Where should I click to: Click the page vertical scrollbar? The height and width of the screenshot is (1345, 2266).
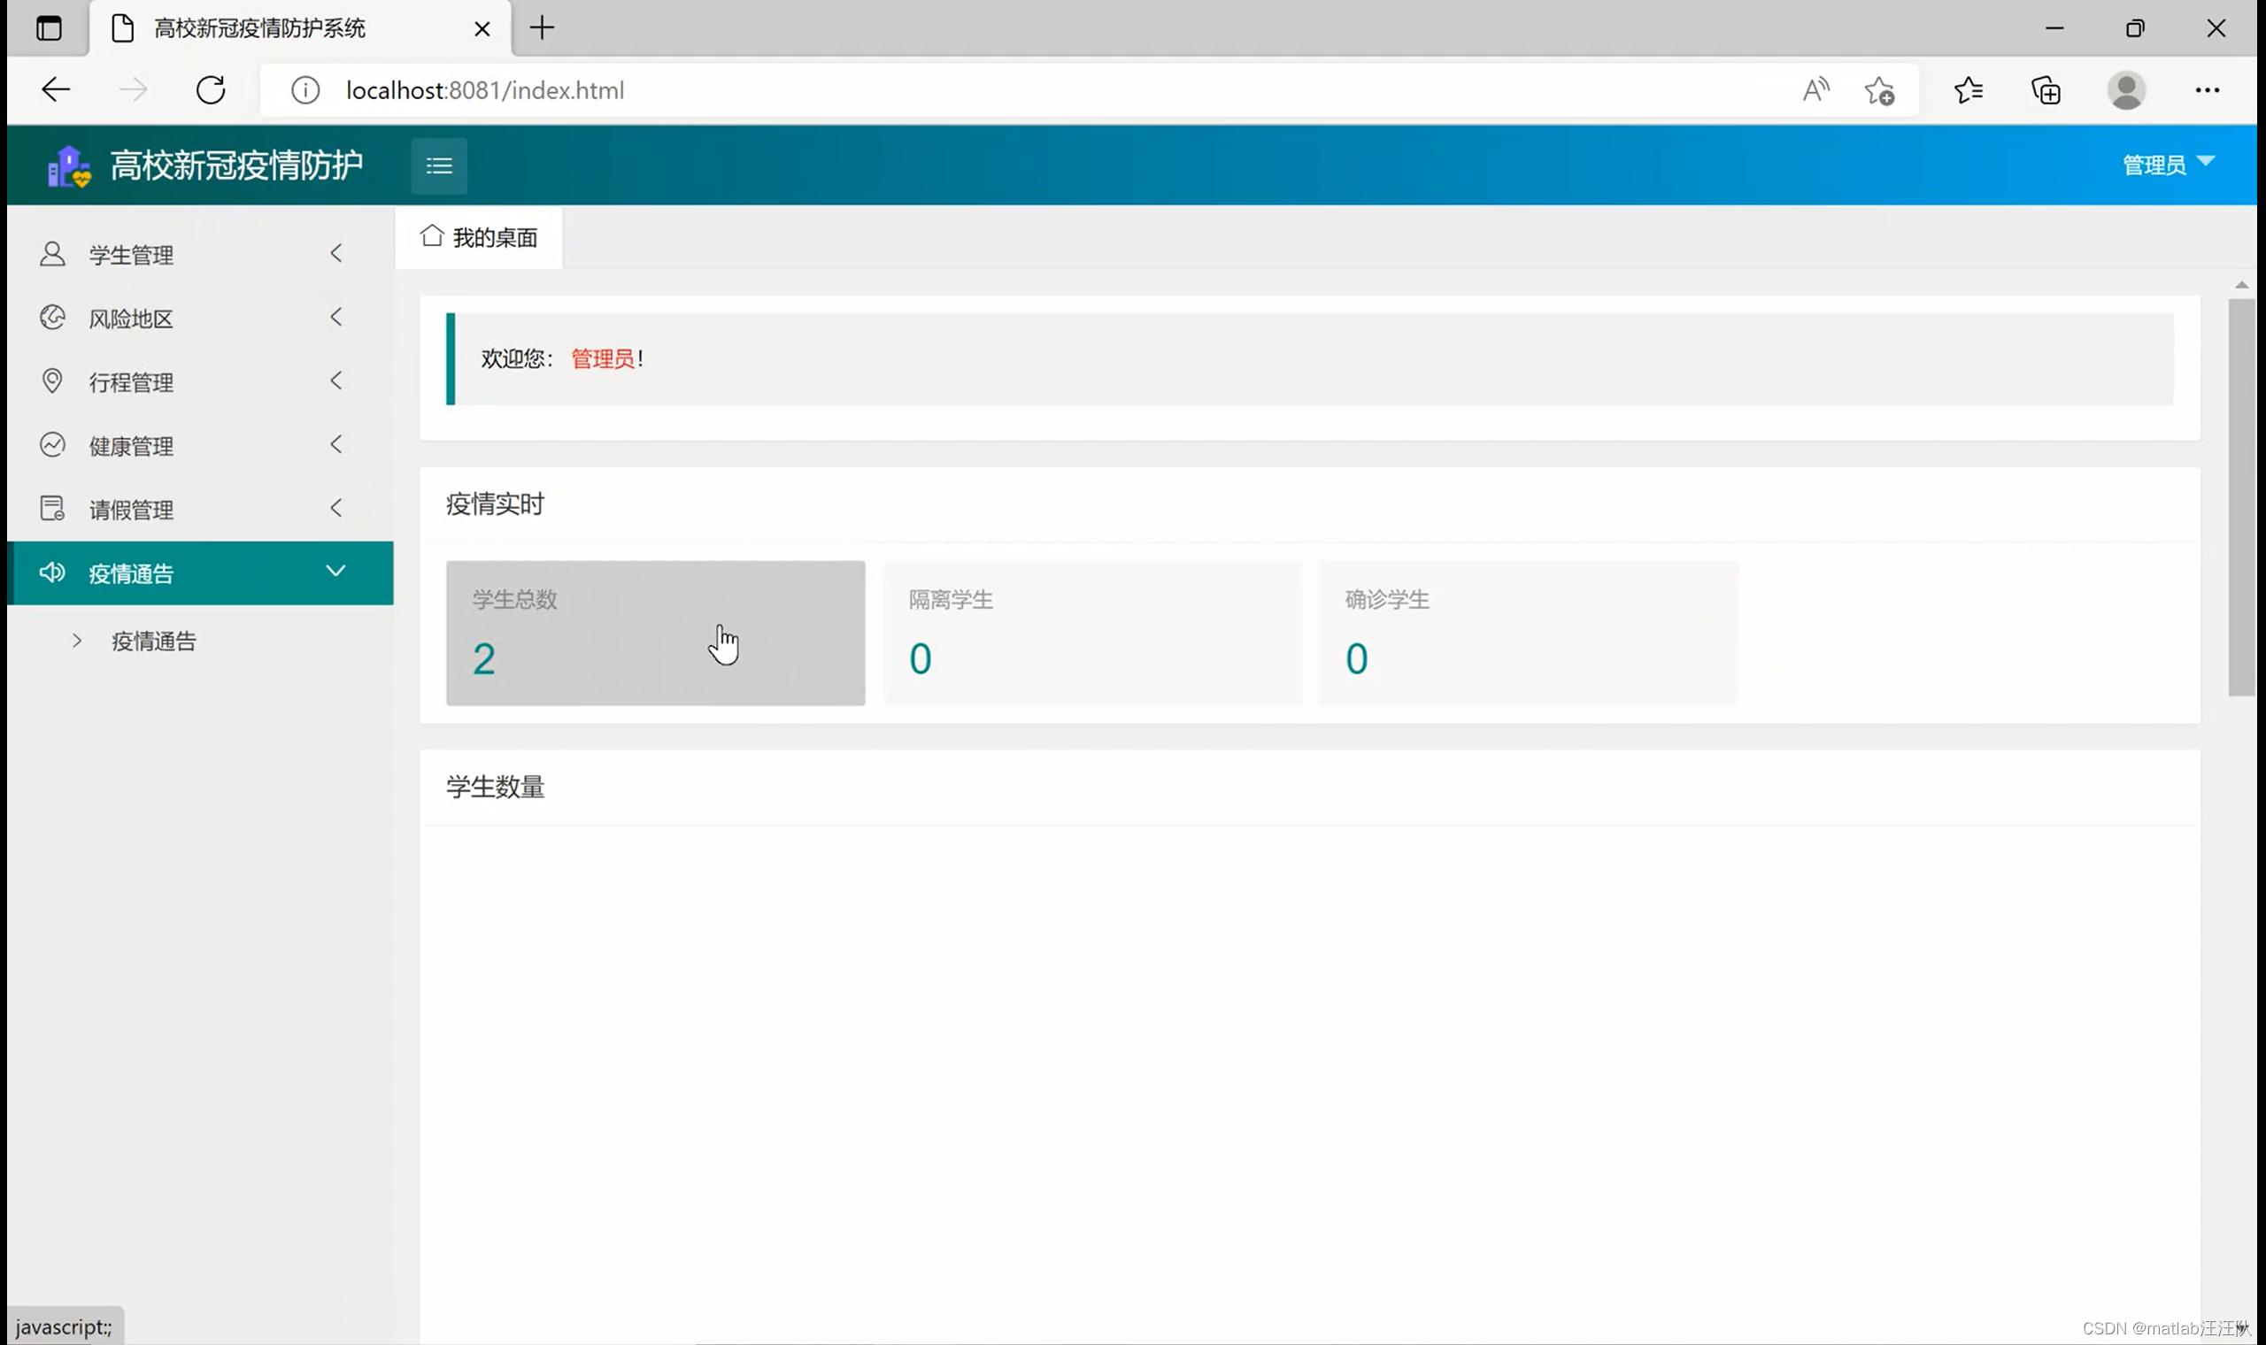[x=2240, y=496]
